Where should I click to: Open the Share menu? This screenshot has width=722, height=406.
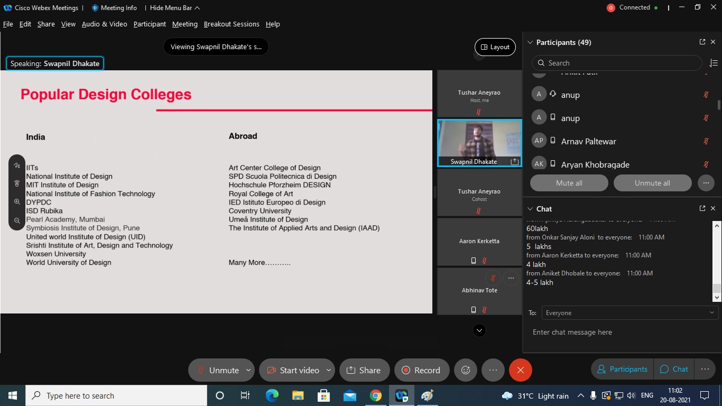46,24
